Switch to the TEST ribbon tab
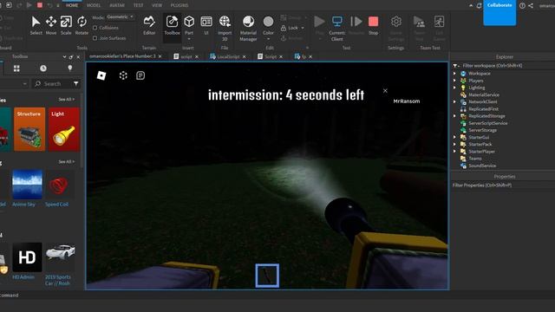Viewport: 555px width, 312px height. tap(139, 5)
